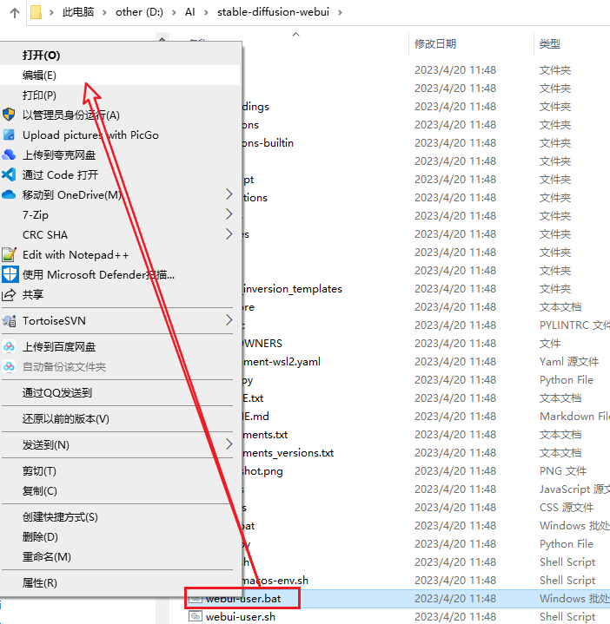The image size is (610, 624).
Task: Select 通过QQ发送到
Action: pos(120,393)
